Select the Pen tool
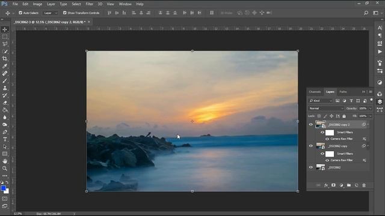385x216 pixels. pos(5,132)
